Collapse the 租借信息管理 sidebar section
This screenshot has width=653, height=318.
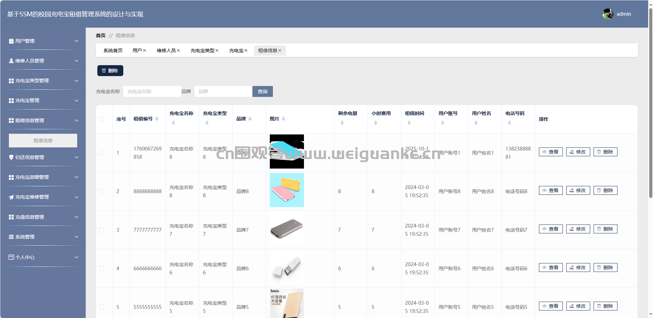43,120
